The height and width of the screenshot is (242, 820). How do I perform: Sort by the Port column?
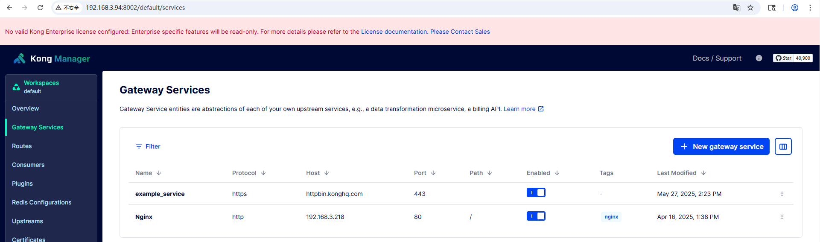pyautogui.click(x=425, y=173)
